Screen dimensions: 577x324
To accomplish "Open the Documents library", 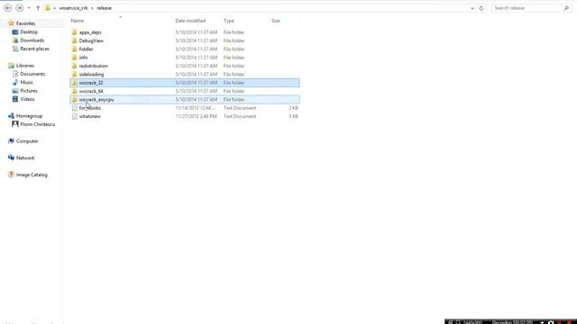I will tap(32, 74).
